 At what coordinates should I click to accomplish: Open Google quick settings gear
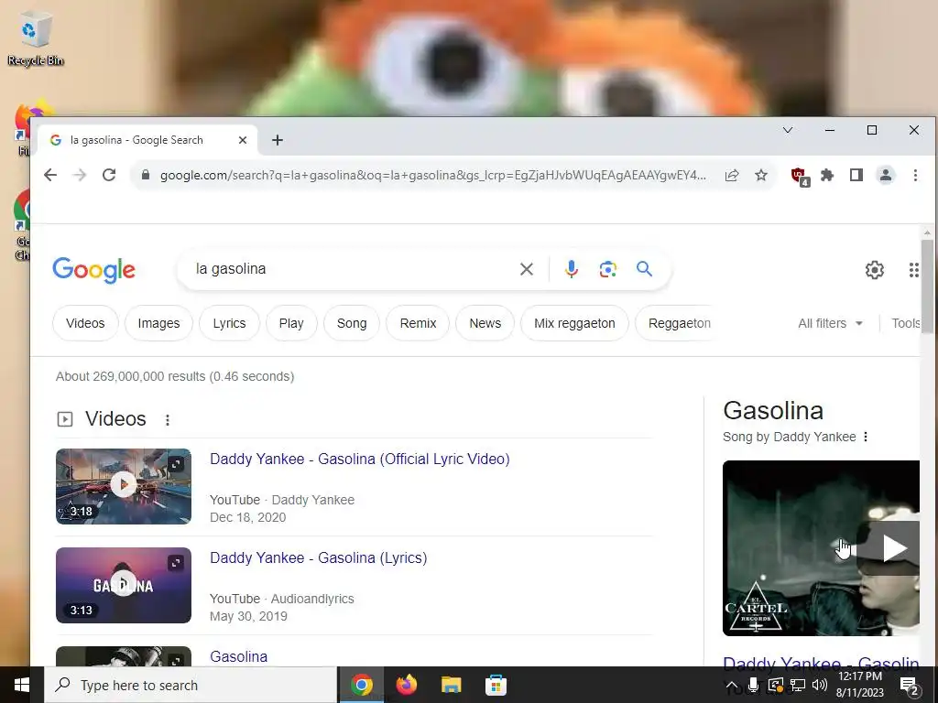(875, 270)
